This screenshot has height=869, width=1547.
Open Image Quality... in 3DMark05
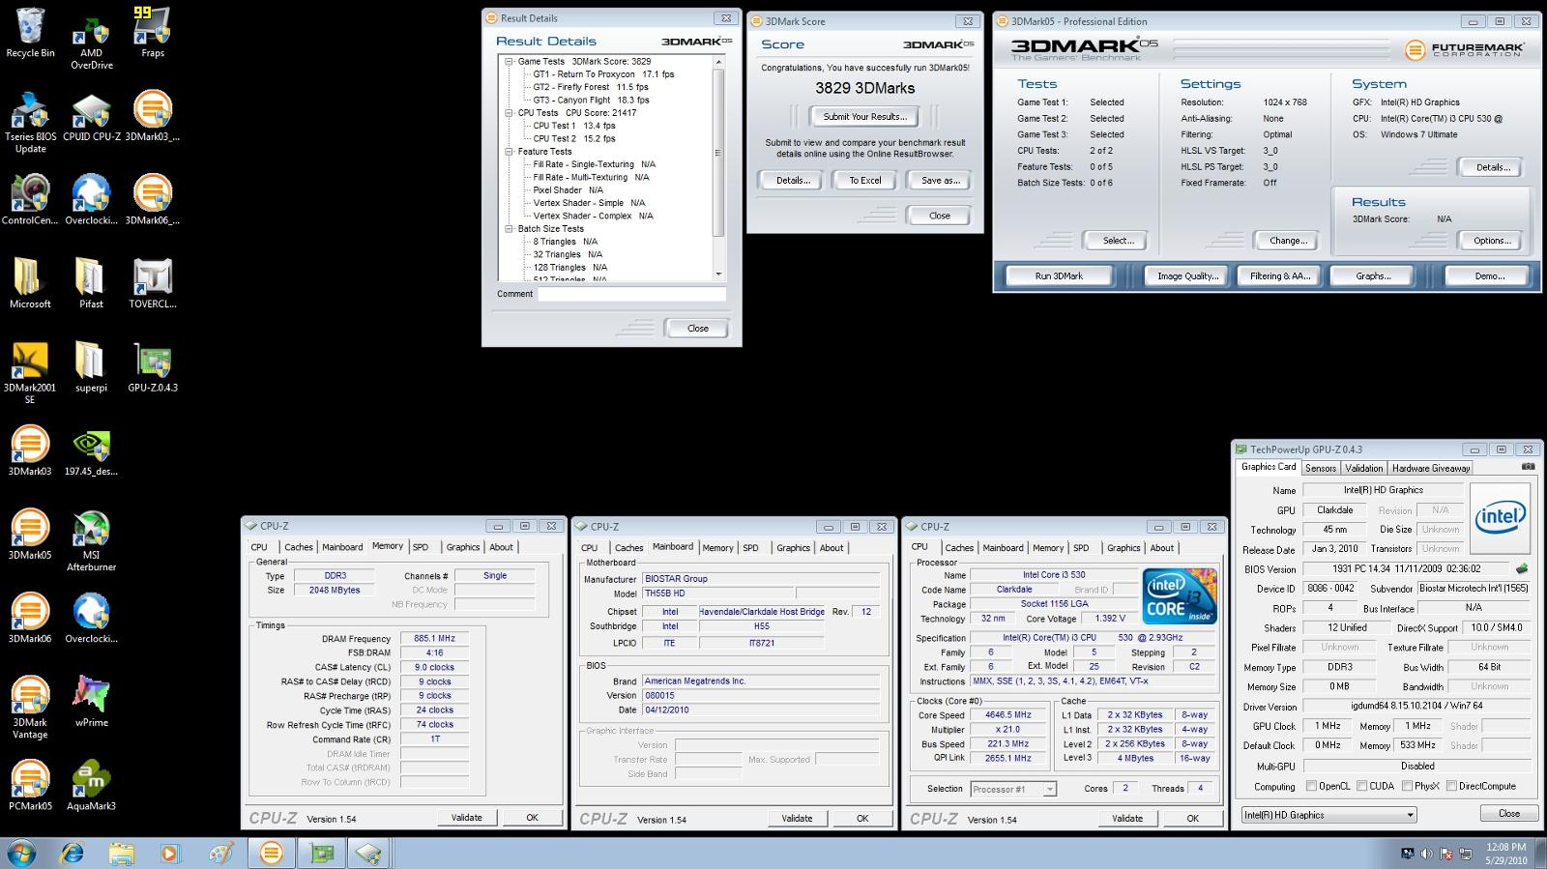point(1187,276)
